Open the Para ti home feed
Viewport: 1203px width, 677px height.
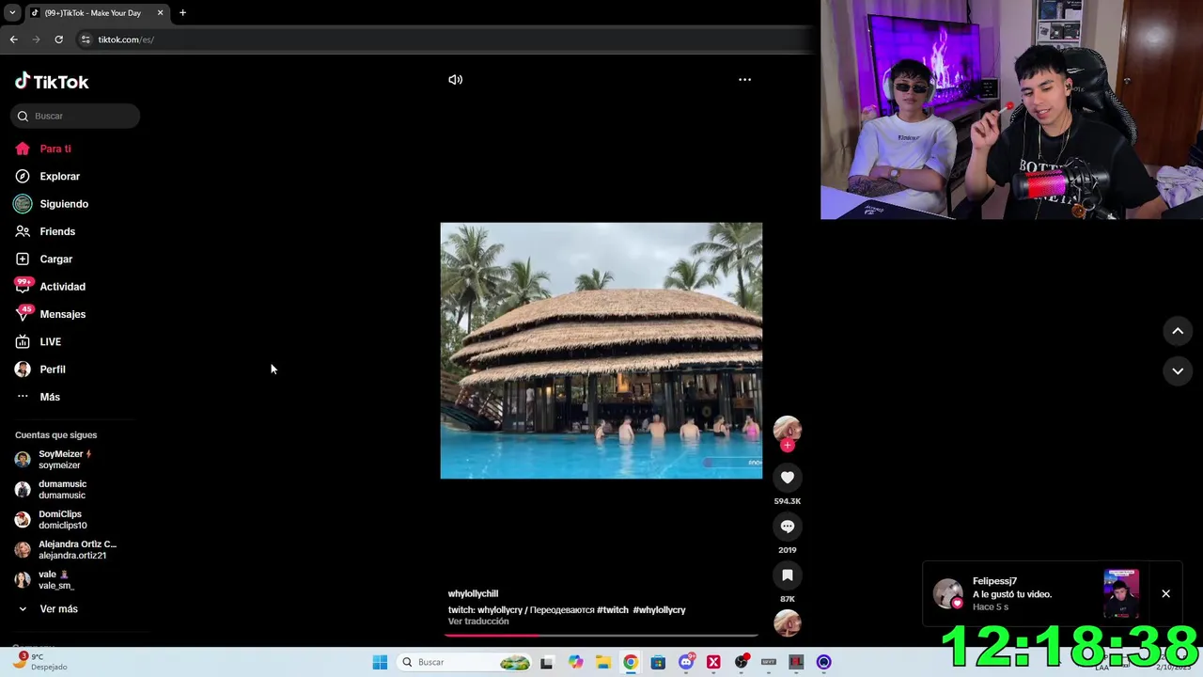click(43, 149)
